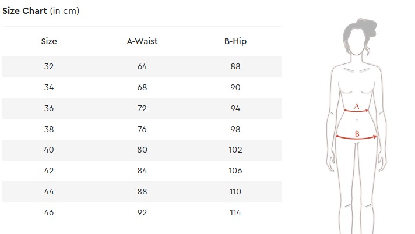
Task: Select size 38 in the table
Action: 49,129
